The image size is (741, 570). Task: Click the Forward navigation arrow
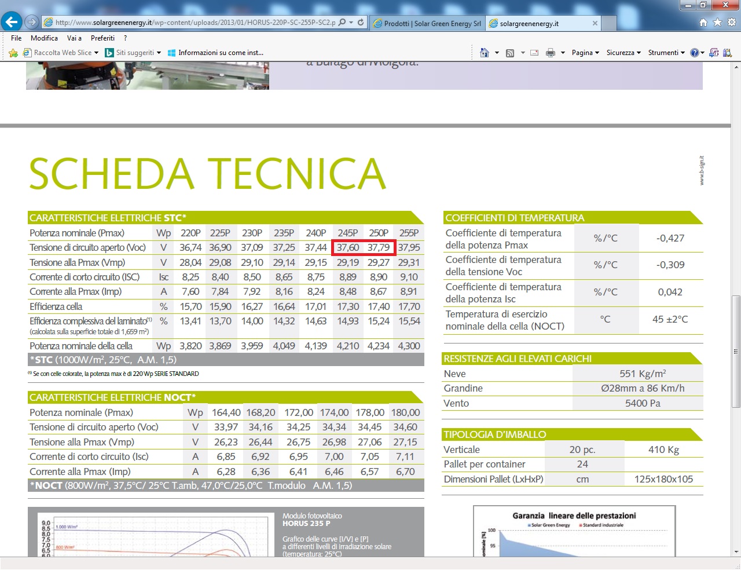[32, 22]
